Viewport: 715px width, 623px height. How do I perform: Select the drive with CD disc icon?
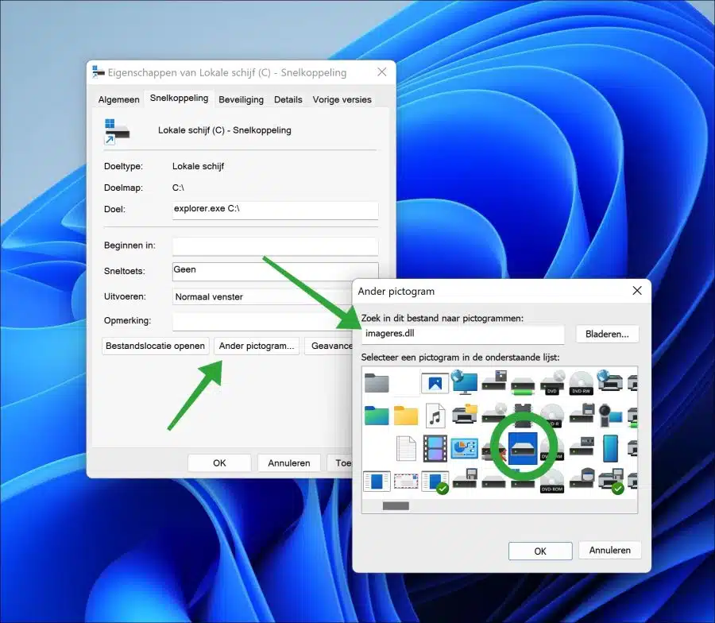(494, 414)
